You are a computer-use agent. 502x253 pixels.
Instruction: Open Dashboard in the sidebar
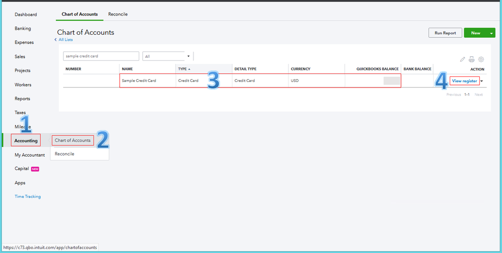[26, 15]
